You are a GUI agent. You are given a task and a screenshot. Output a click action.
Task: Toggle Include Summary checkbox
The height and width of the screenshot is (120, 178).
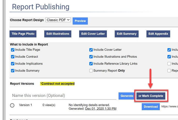(13, 71)
